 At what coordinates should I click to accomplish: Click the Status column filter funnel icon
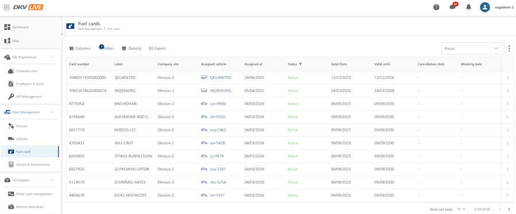pos(300,64)
